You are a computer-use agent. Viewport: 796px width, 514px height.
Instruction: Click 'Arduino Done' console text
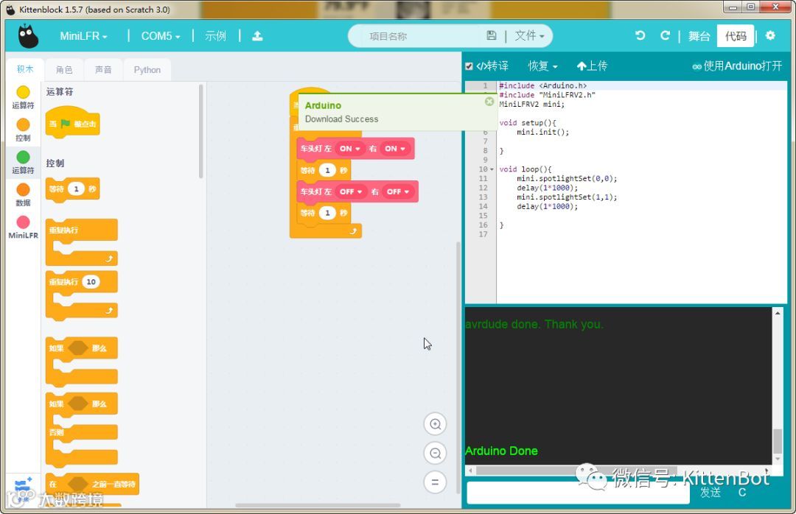(501, 451)
